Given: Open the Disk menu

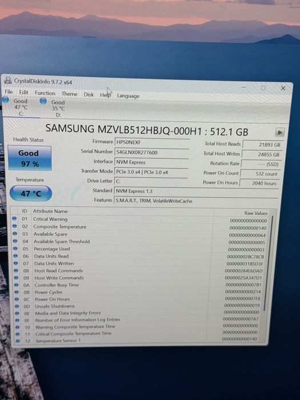Looking at the screenshot, I should click(x=89, y=95).
